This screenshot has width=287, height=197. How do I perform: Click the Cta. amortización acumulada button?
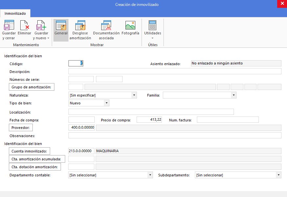point(37,159)
